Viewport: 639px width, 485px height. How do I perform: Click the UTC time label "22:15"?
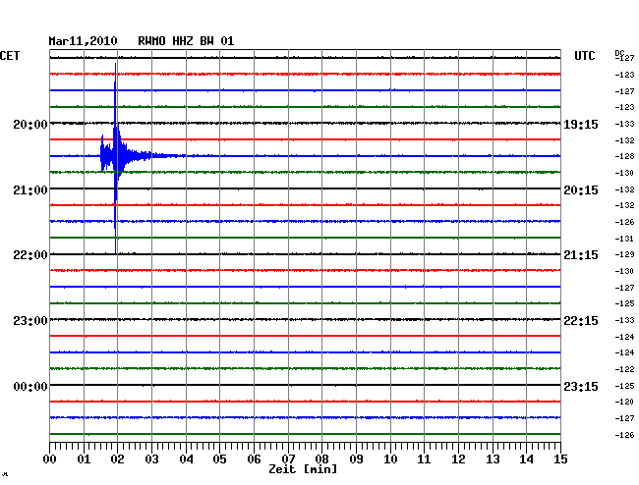pos(581,321)
